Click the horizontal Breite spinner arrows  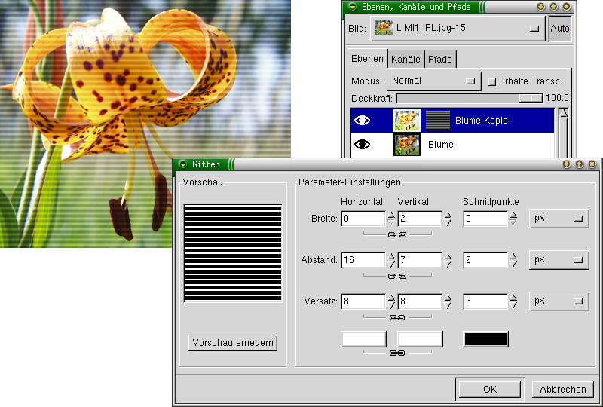click(x=391, y=219)
